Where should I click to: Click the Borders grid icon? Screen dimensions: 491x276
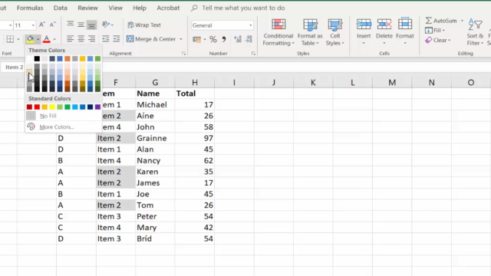click(10, 39)
